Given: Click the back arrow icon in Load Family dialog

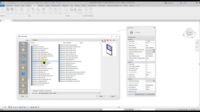Looking at the screenshot, I should coord(102,40).
